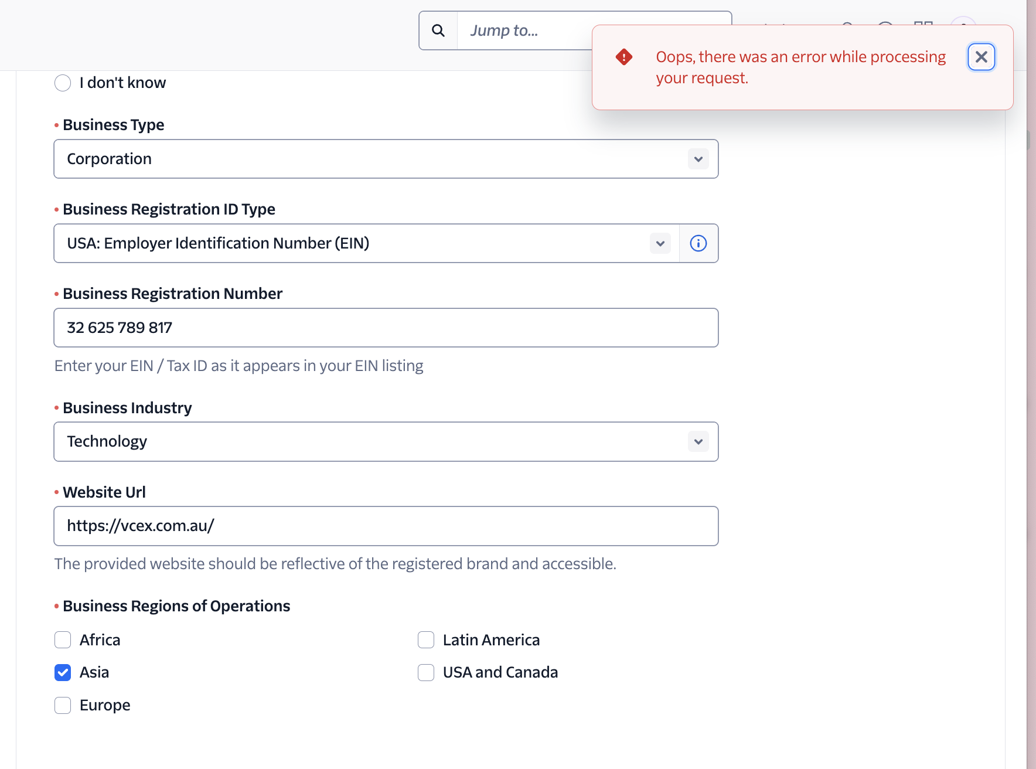1036x769 pixels.
Task: Click the red error diamond icon
Action: coord(624,57)
